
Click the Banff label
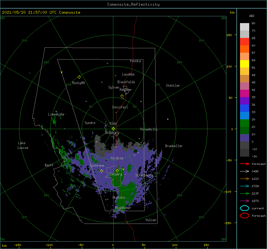pyautogui.click(x=49, y=165)
